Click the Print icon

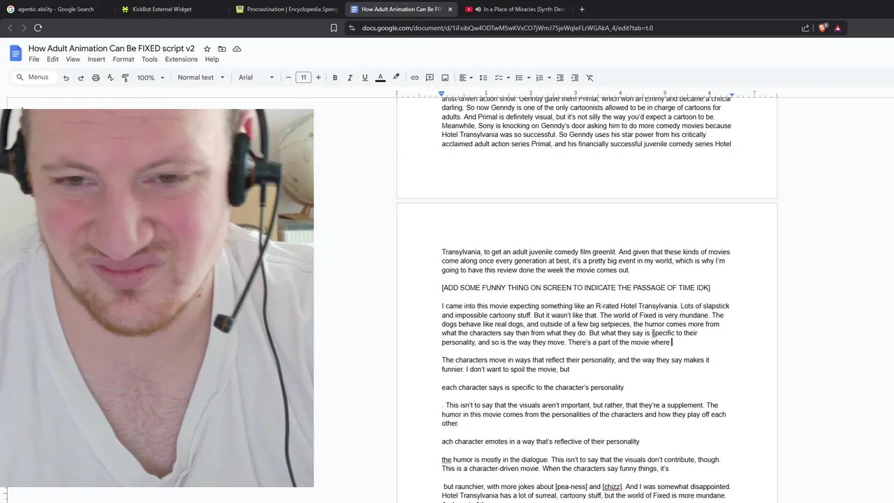[96, 78]
